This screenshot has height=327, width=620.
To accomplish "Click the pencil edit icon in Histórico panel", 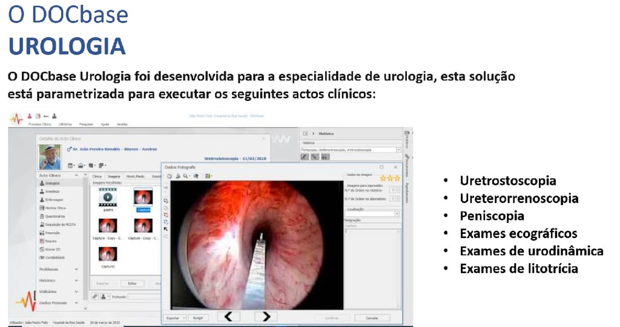I will (x=305, y=157).
